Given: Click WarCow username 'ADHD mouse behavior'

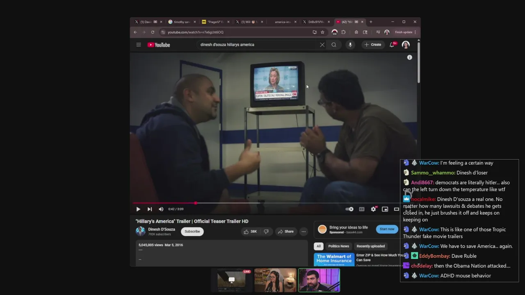Looking at the screenshot, I should [429, 276].
